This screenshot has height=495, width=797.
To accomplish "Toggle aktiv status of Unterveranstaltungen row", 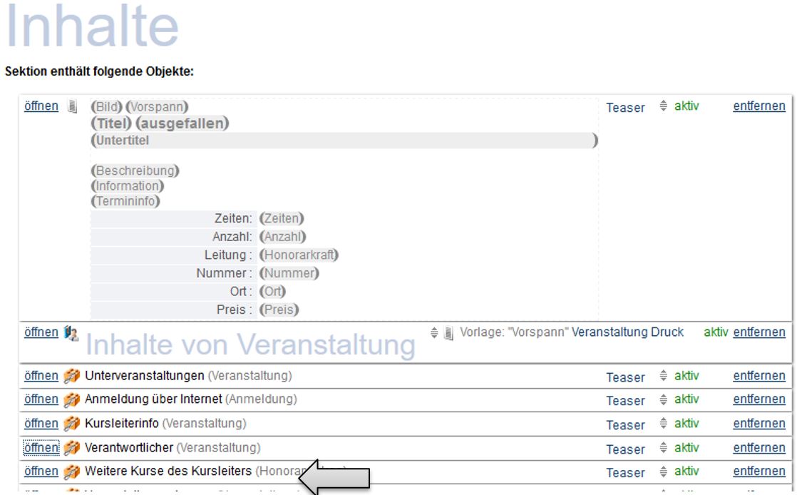I will pyautogui.click(x=687, y=376).
